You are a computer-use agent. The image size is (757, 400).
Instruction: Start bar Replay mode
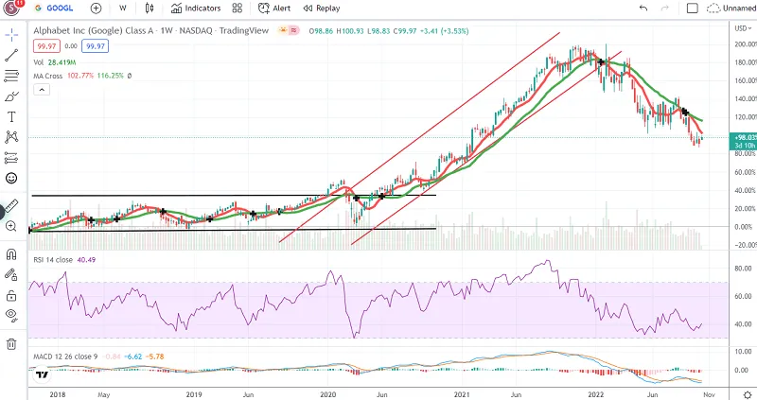pyautogui.click(x=322, y=9)
